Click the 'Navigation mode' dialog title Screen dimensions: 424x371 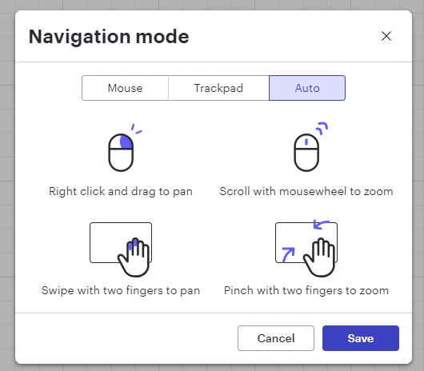pos(109,37)
